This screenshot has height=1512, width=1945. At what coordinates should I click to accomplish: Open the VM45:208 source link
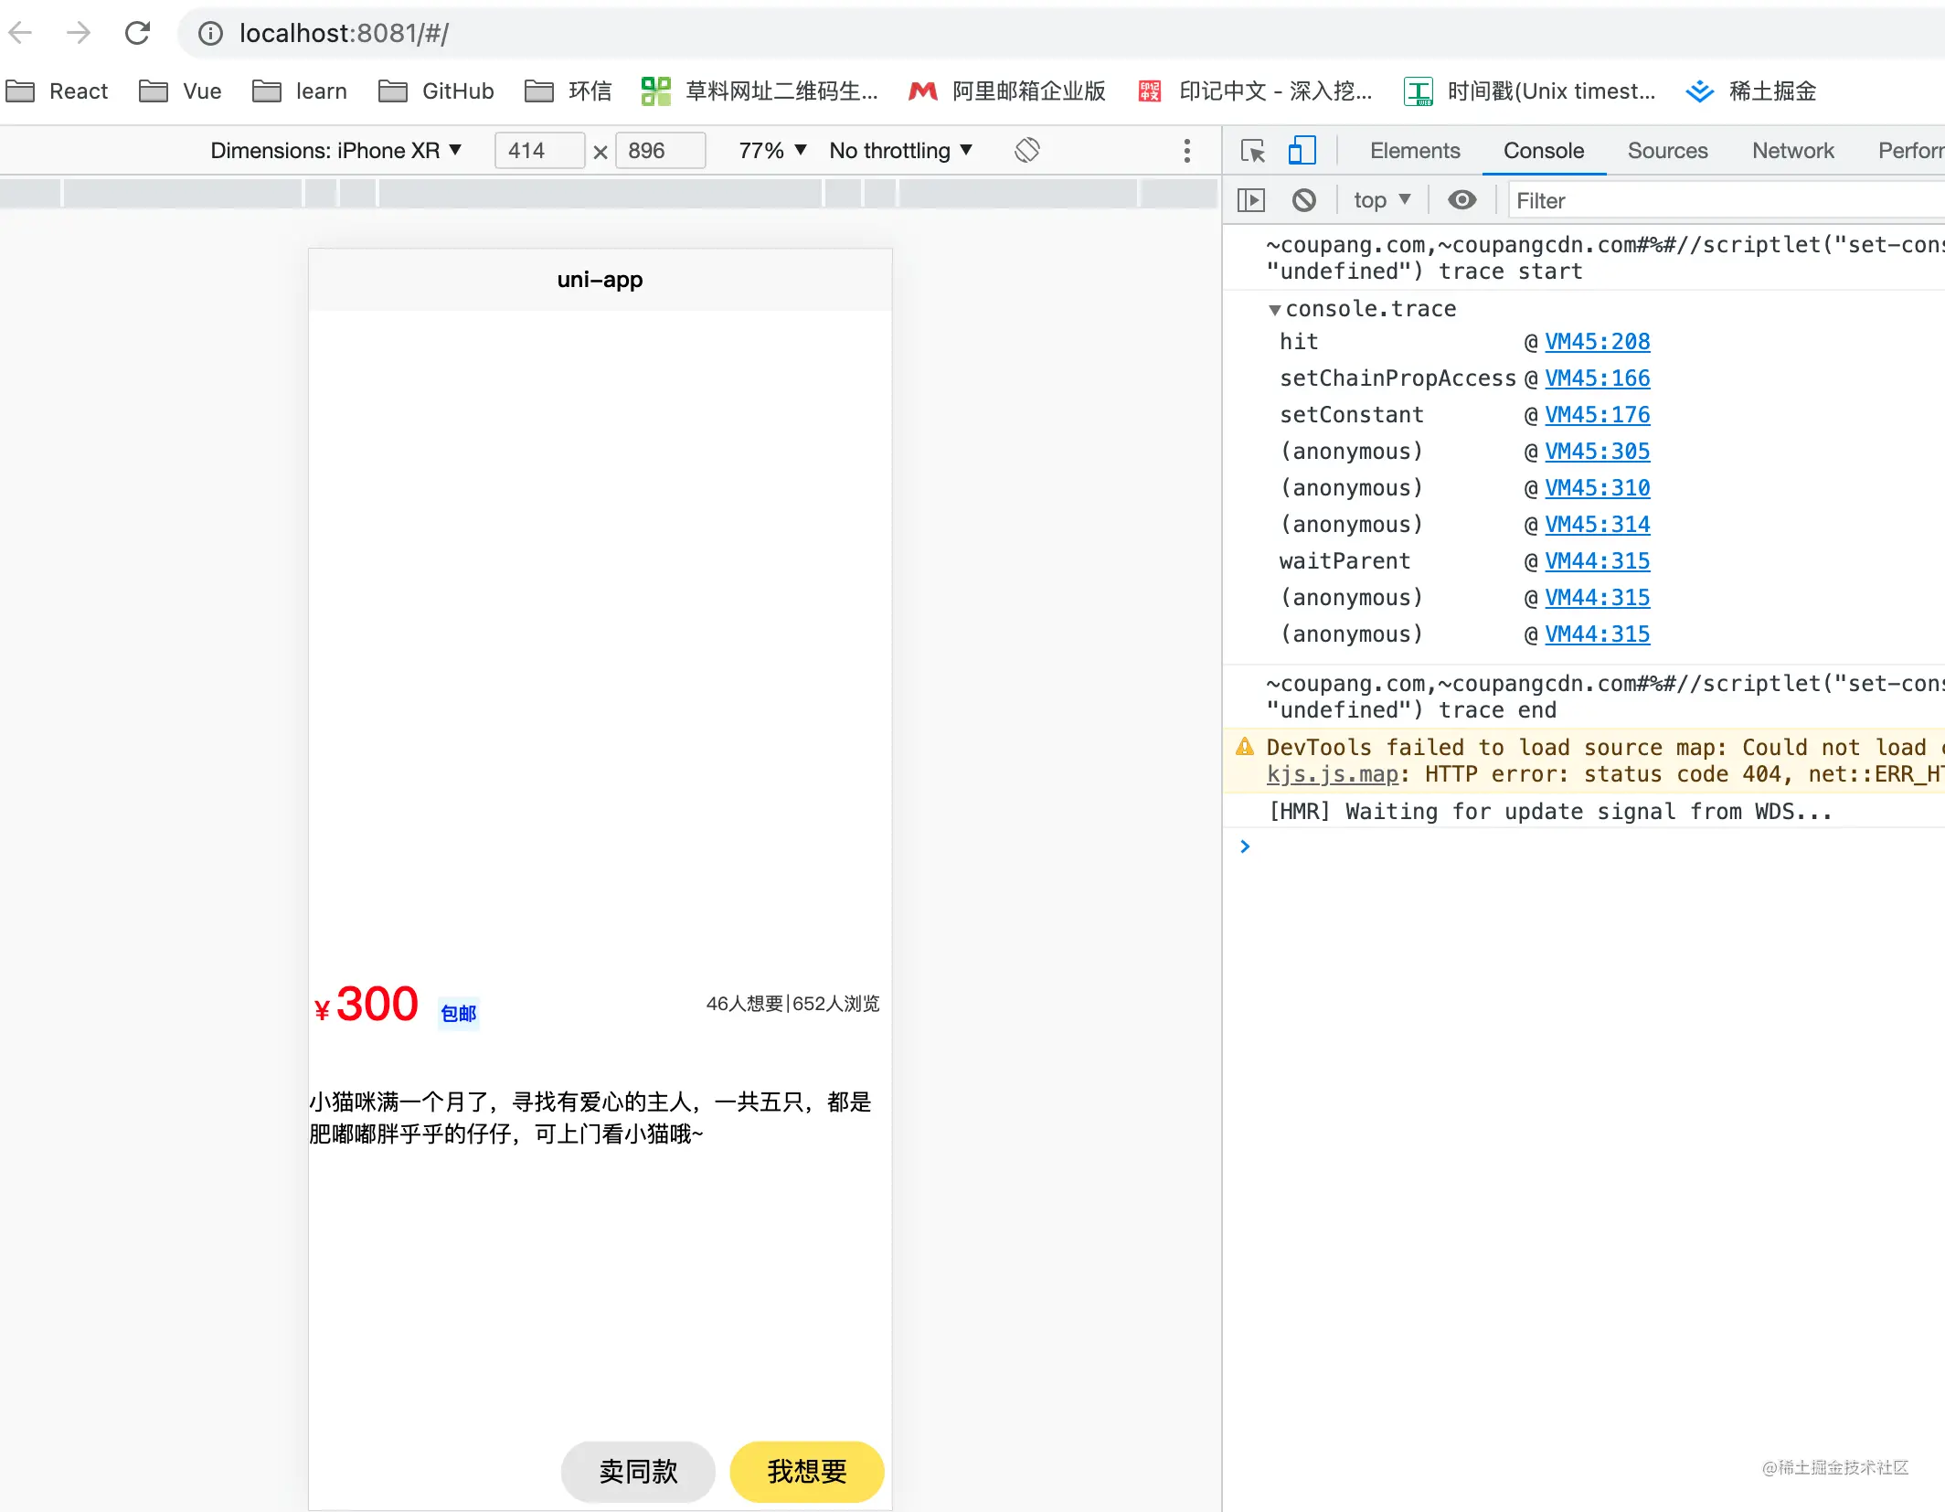(1597, 342)
